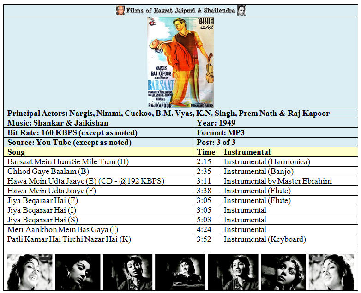
Task: Click the last actress still at bottom-right
Action: pos(331,272)
